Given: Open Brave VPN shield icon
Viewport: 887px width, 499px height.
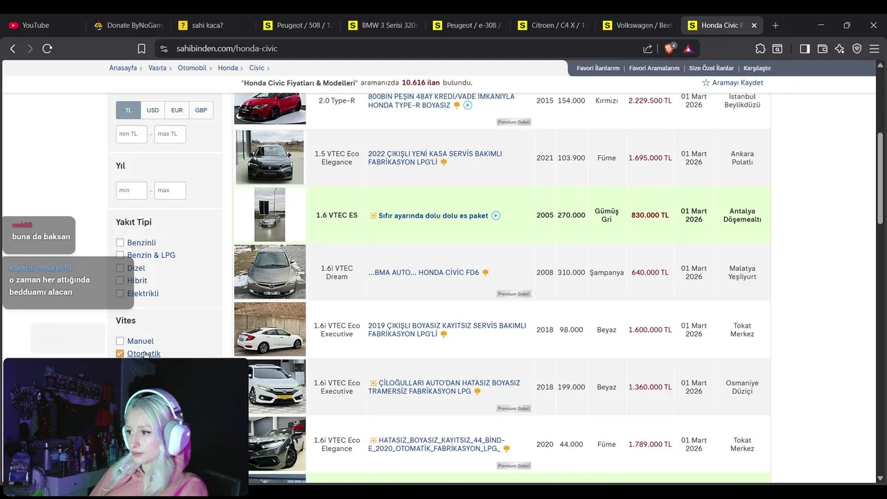Looking at the screenshot, I should (x=857, y=49).
